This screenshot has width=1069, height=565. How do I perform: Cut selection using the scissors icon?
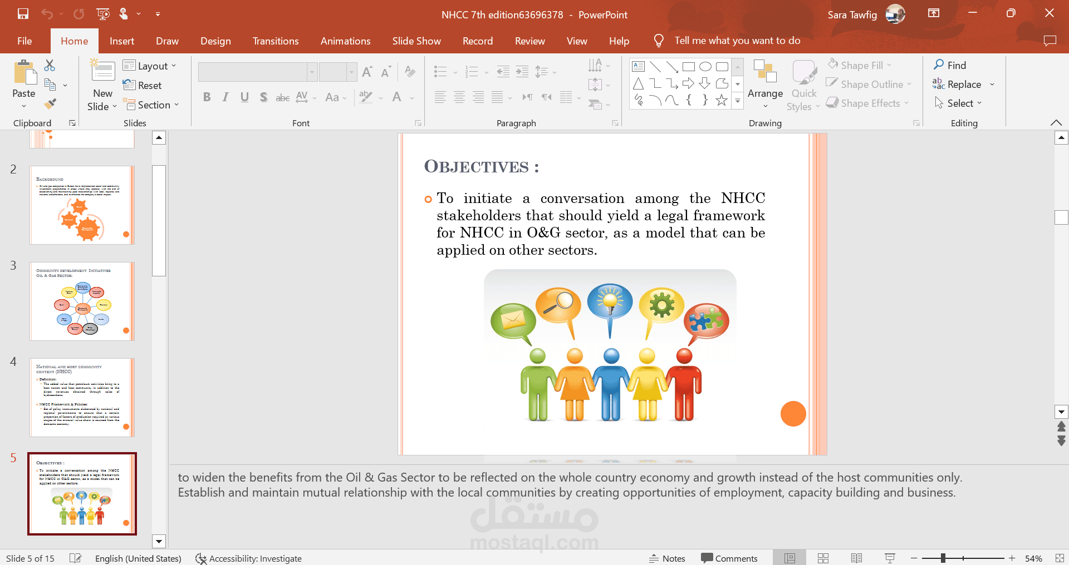[x=50, y=66]
